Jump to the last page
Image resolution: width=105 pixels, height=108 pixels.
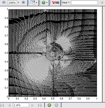(x=40, y=105)
